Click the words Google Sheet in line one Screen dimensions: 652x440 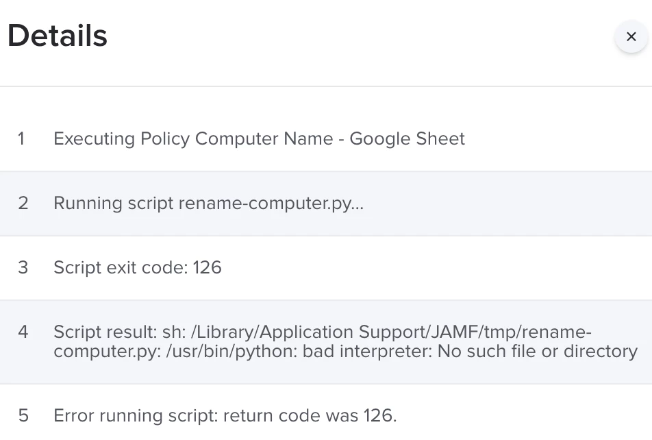point(407,138)
